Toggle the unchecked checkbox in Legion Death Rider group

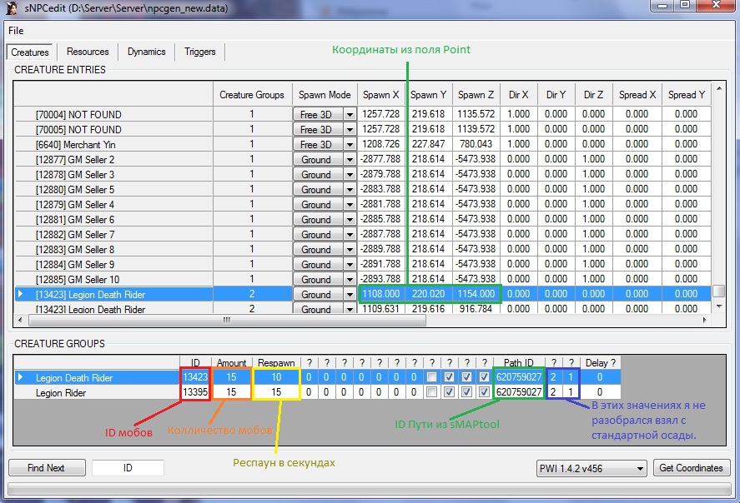click(x=430, y=377)
